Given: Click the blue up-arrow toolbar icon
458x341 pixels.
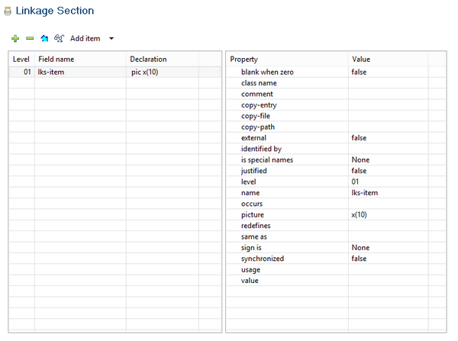Looking at the screenshot, I should click(44, 38).
